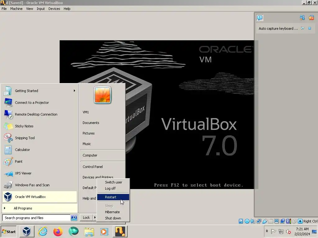Open the Machine menu

pos(16,9)
